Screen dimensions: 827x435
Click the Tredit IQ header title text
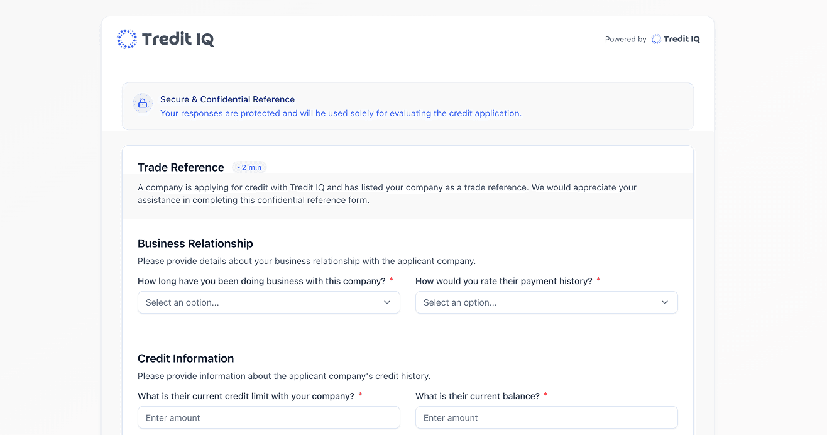pyautogui.click(x=178, y=38)
